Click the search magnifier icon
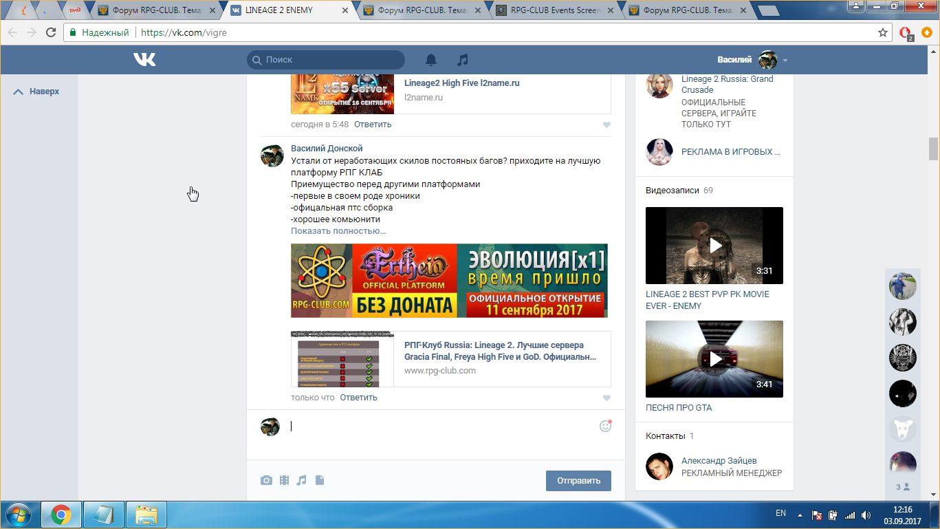The width and height of the screenshot is (940, 529). (x=256, y=60)
